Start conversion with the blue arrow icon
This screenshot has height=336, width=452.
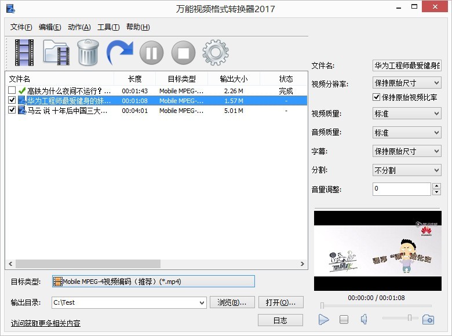pyautogui.click(x=119, y=53)
